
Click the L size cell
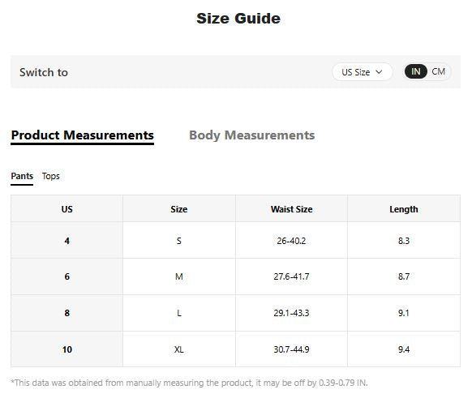(179, 313)
